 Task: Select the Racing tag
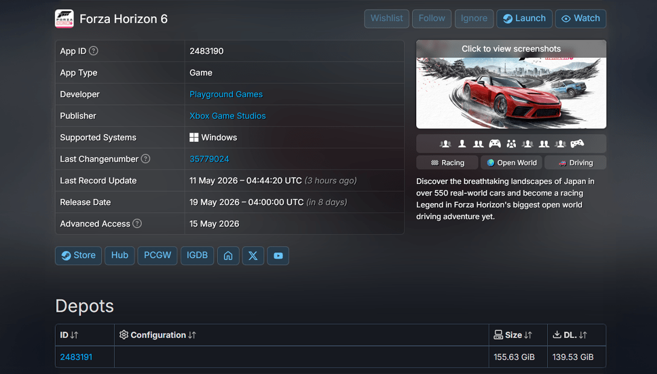(447, 162)
